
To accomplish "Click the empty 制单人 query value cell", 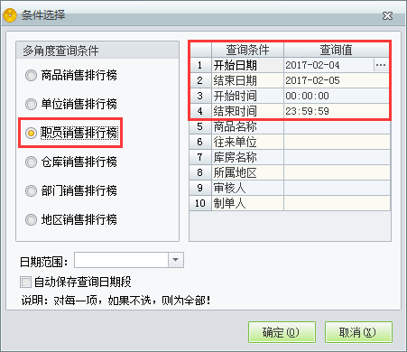I will [x=337, y=203].
